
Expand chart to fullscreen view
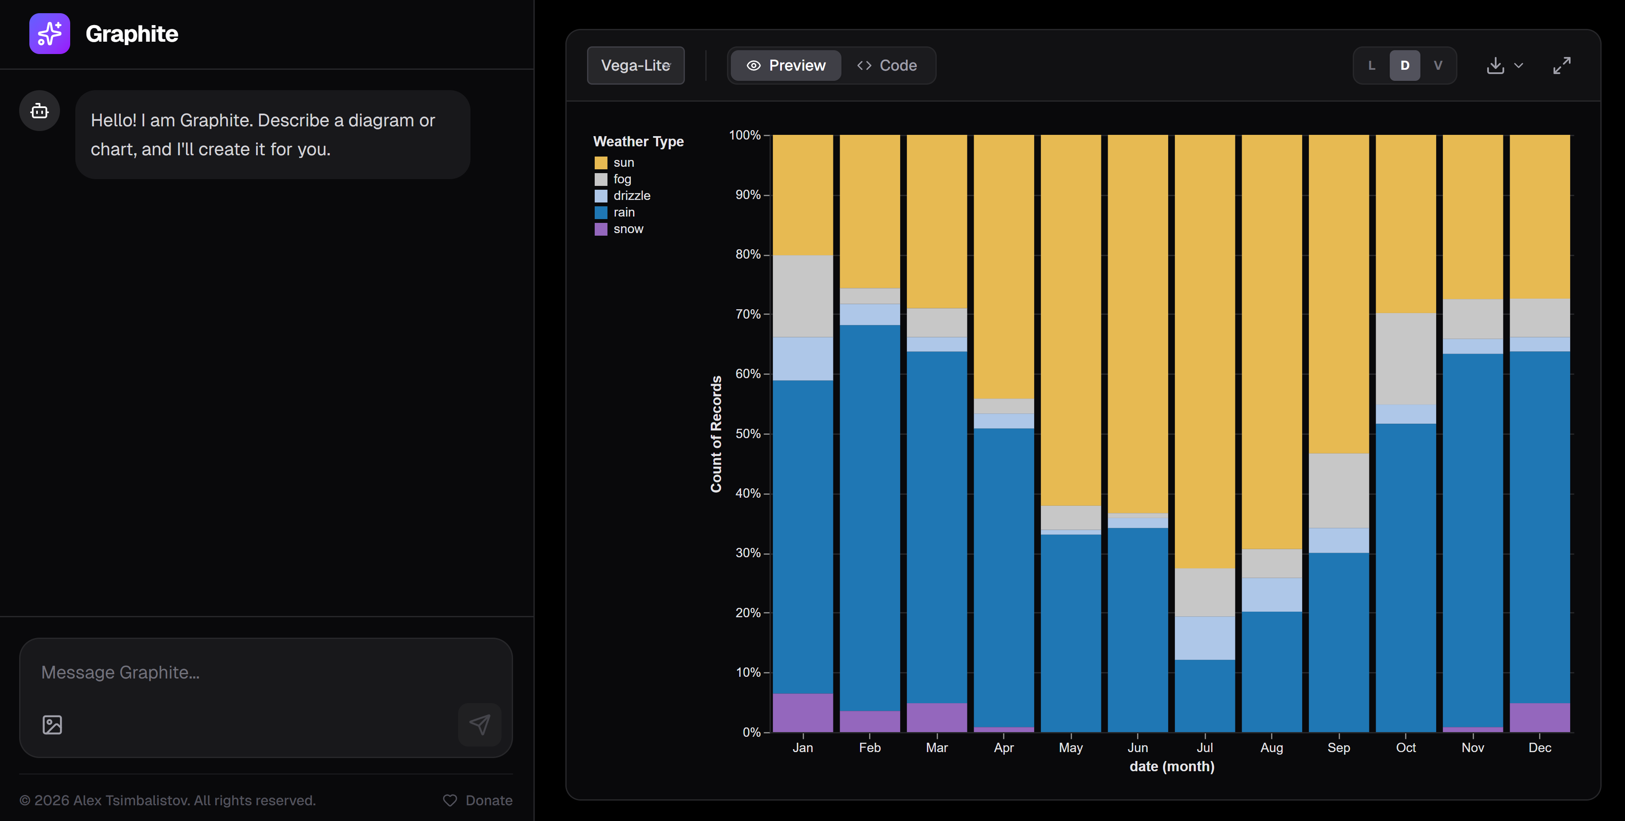click(x=1562, y=65)
